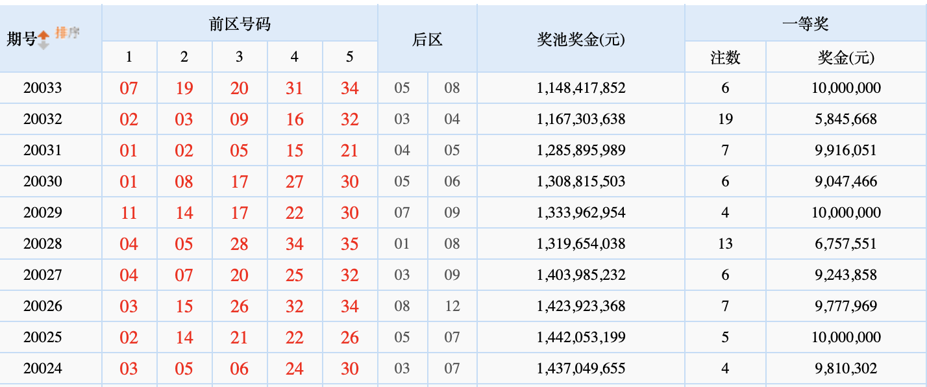Image resolution: width=927 pixels, height=387 pixels.
Task: Click red number 09 in row 20032
Action: pyautogui.click(x=240, y=119)
